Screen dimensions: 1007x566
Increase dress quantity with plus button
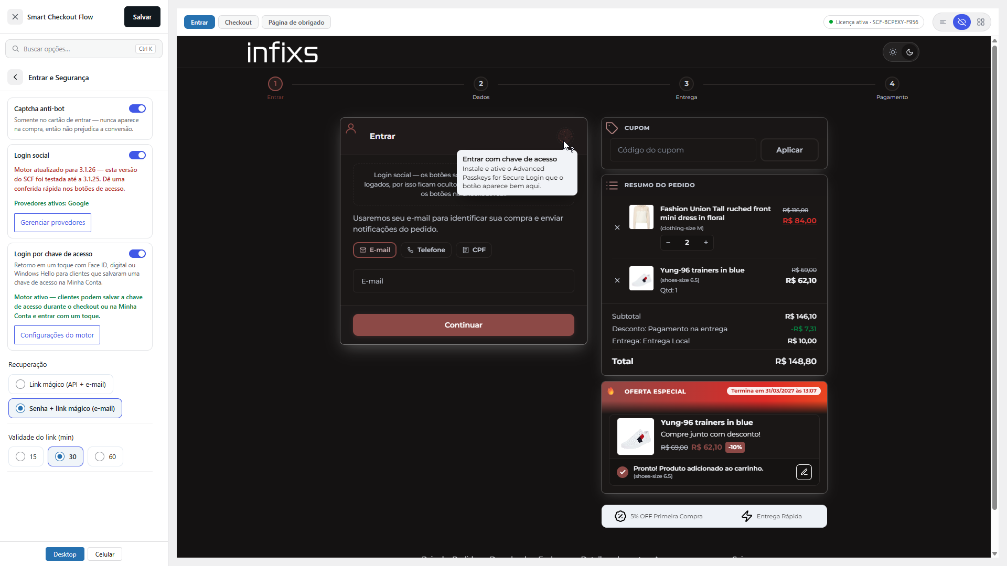point(706,242)
